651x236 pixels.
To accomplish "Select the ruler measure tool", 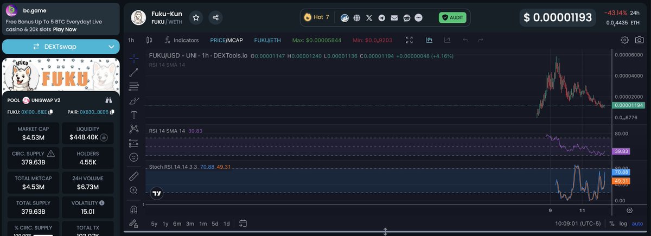I will pyautogui.click(x=134, y=176).
